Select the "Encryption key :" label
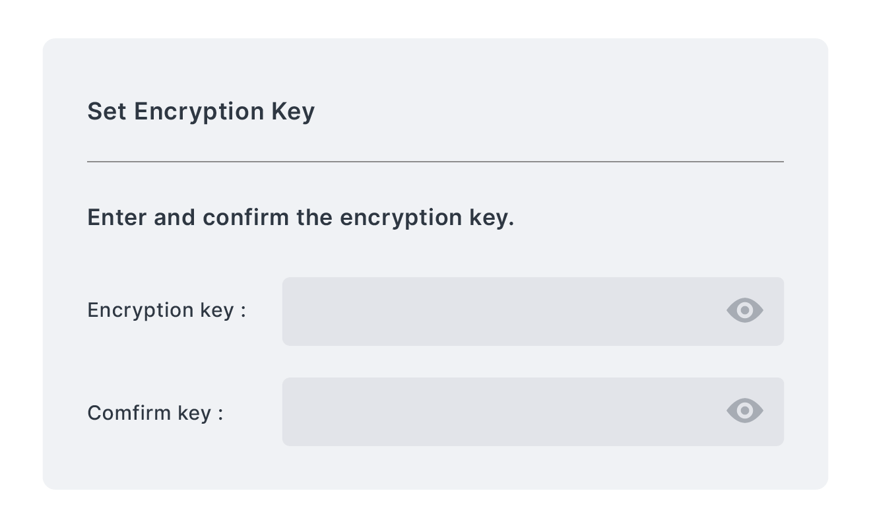871x528 pixels. 167,310
